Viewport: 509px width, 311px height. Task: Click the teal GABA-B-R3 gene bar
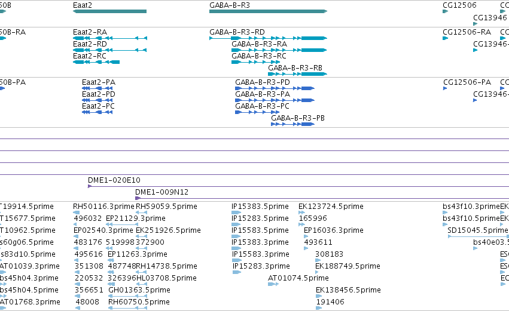point(268,11)
